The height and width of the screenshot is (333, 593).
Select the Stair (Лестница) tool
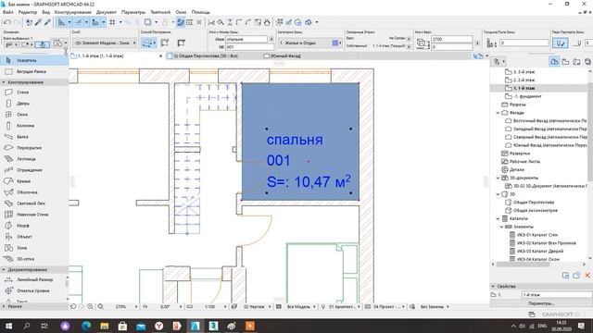(34, 159)
